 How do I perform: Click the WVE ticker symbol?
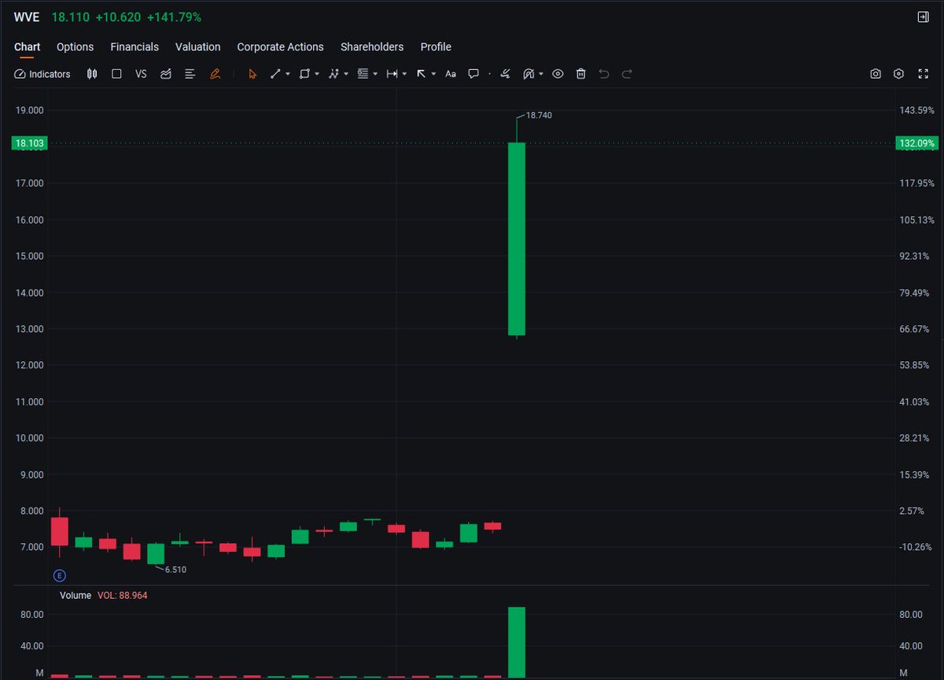(x=26, y=16)
